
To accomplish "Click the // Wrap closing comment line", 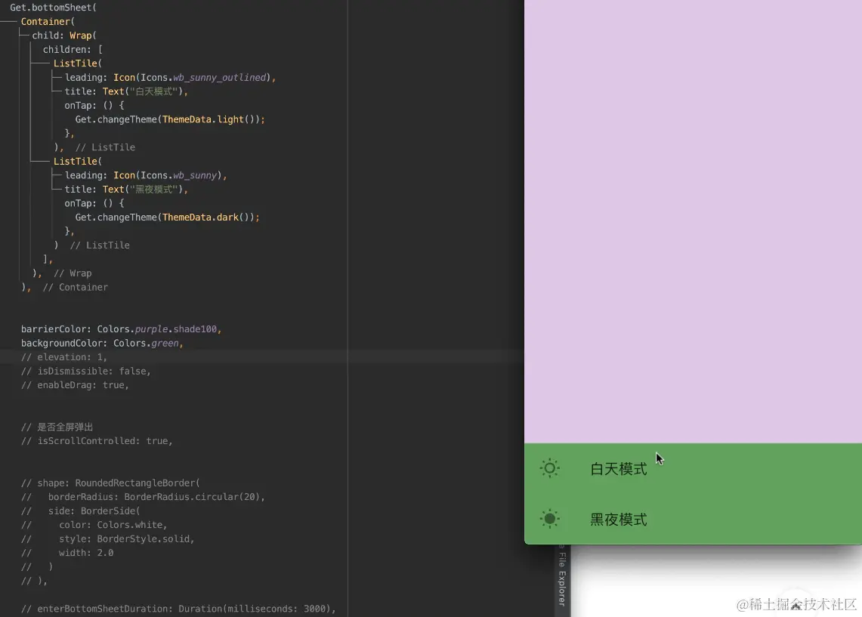I will pyautogui.click(x=62, y=273).
